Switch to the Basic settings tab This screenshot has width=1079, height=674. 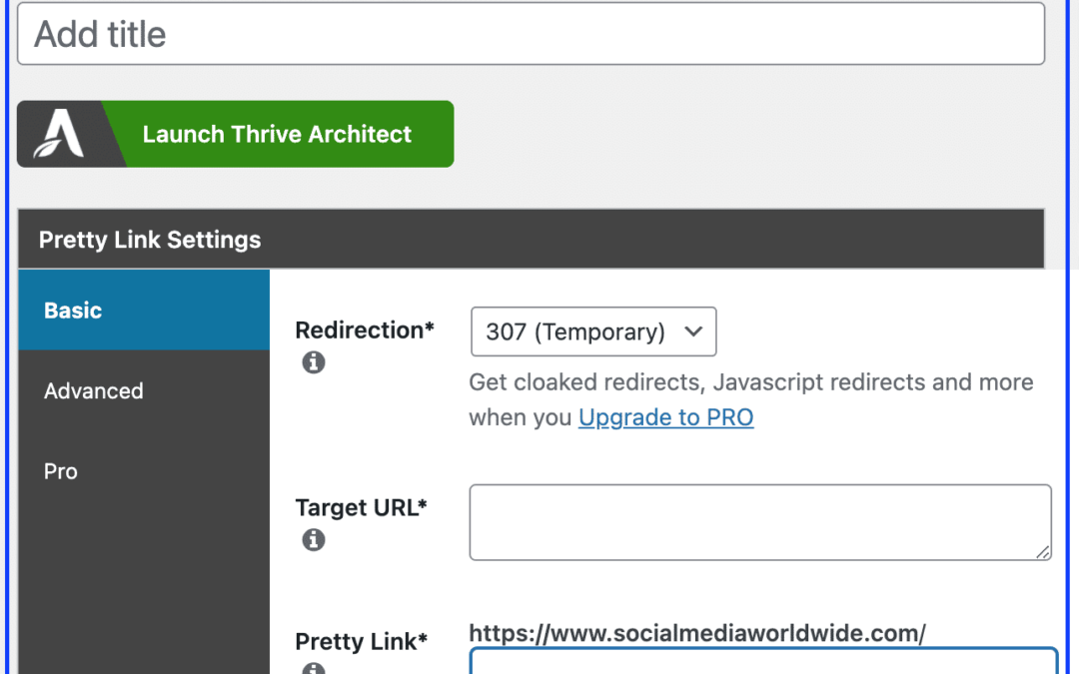pos(144,311)
